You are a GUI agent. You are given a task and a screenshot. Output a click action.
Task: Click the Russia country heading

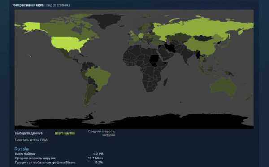pos(22,149)
